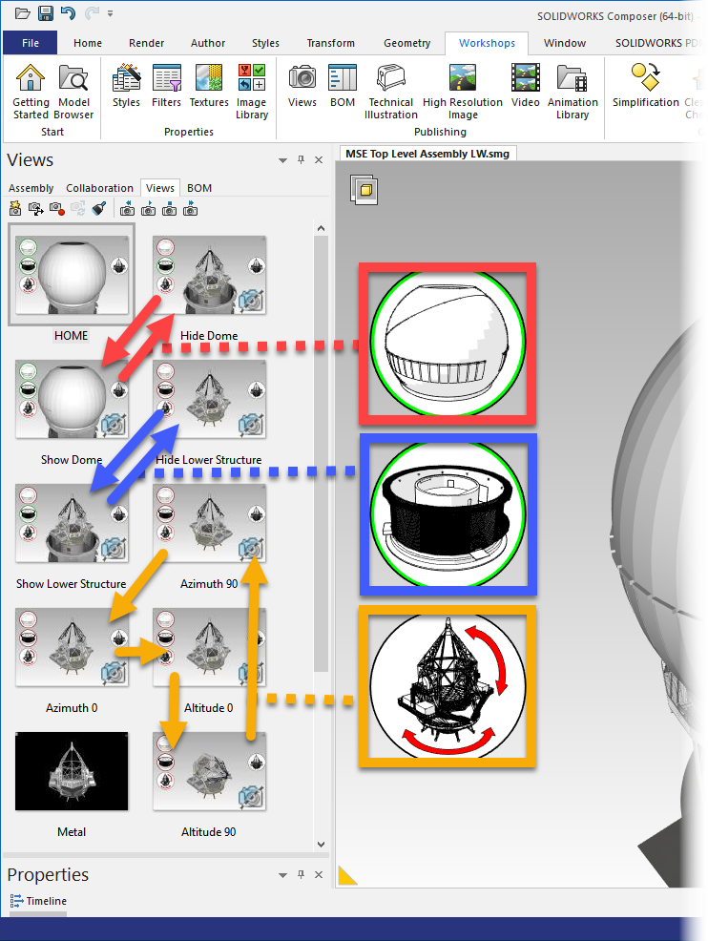Expand the Properties panel options dropdown arrow
The height and width of the screenshot is (941, 708).
pyautogui.click(x=282, y=875)
